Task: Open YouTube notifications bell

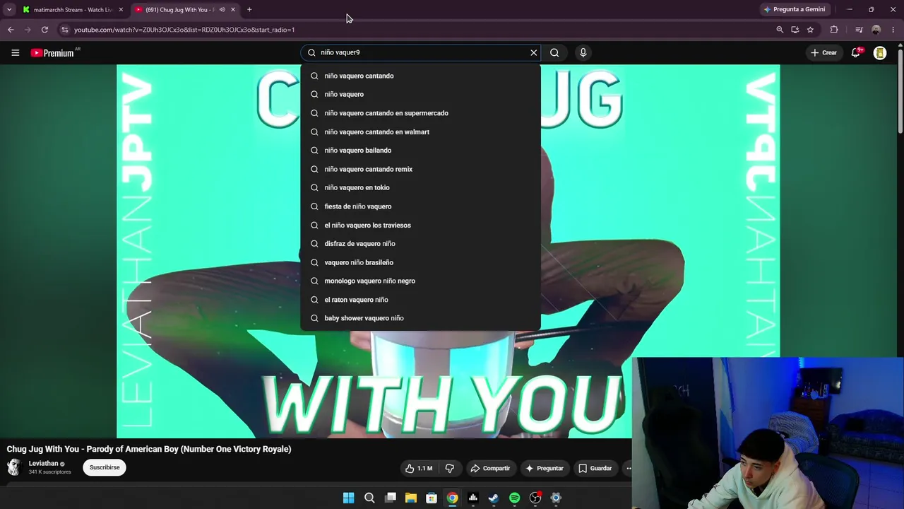Action: pyautogui.click(x=856, y=52)
